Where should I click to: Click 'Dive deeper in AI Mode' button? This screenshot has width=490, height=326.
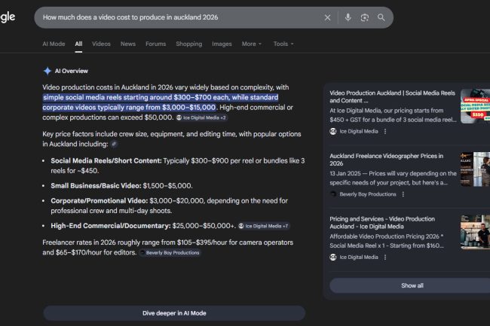[174, 313]
